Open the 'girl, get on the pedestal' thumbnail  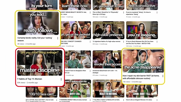(76, 30)
